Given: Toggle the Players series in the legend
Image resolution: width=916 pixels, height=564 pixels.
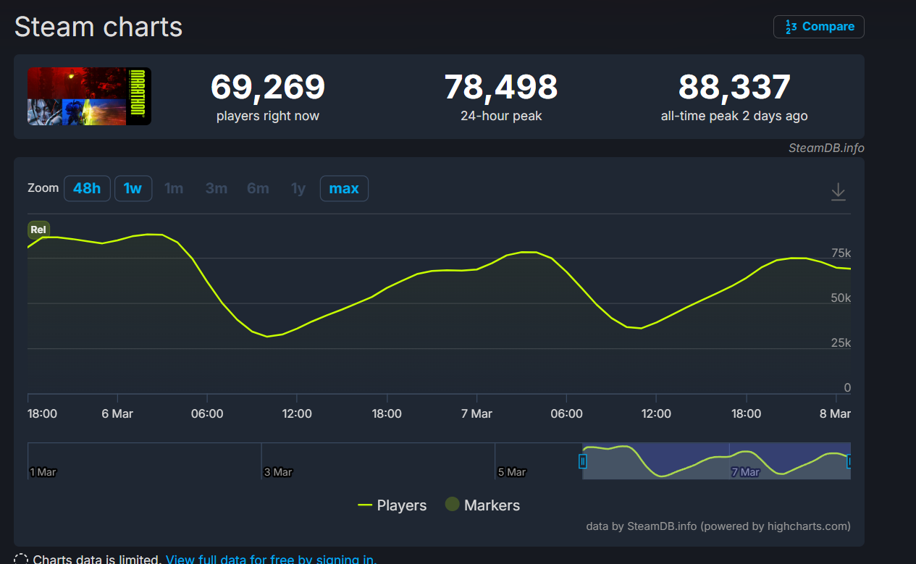Looking at the screenshot, I should tap(392, 505).
